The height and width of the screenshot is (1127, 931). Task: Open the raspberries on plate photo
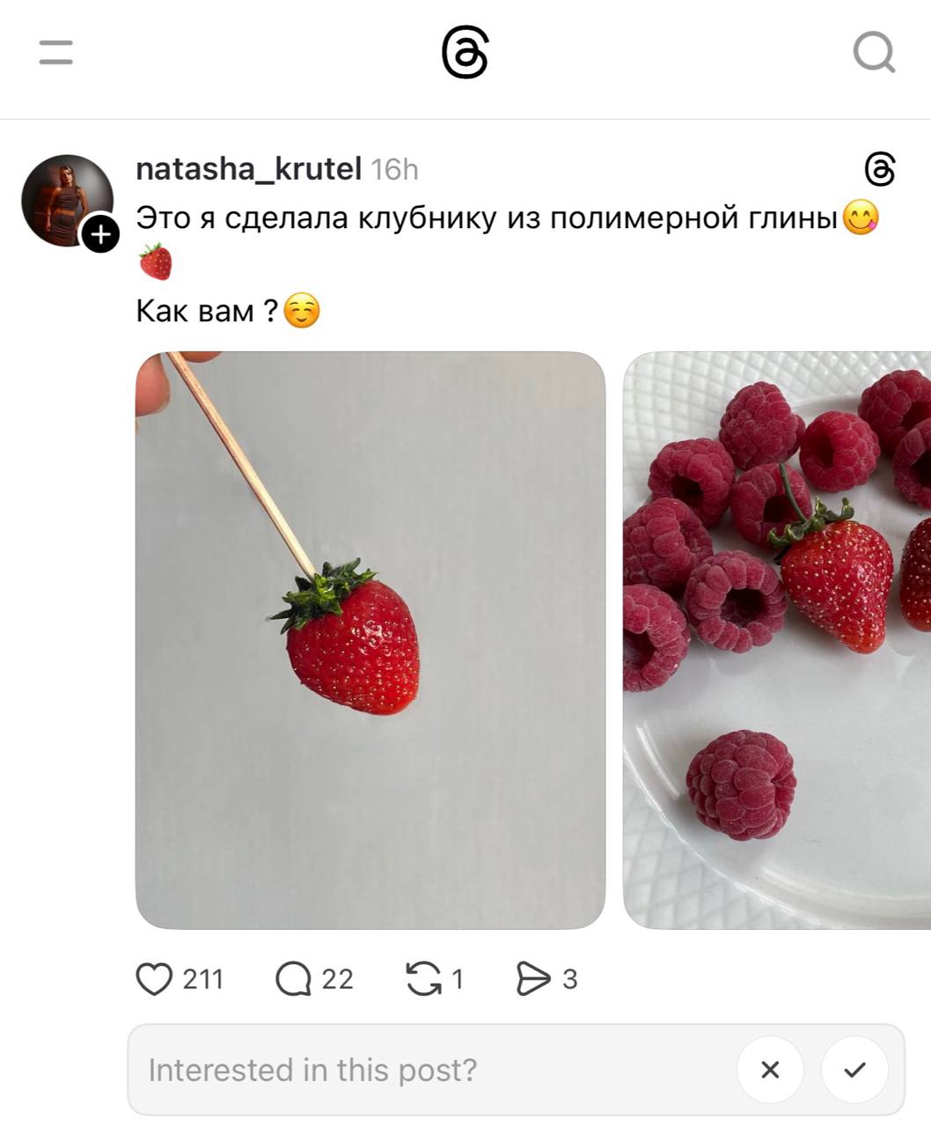coord(777,640)
